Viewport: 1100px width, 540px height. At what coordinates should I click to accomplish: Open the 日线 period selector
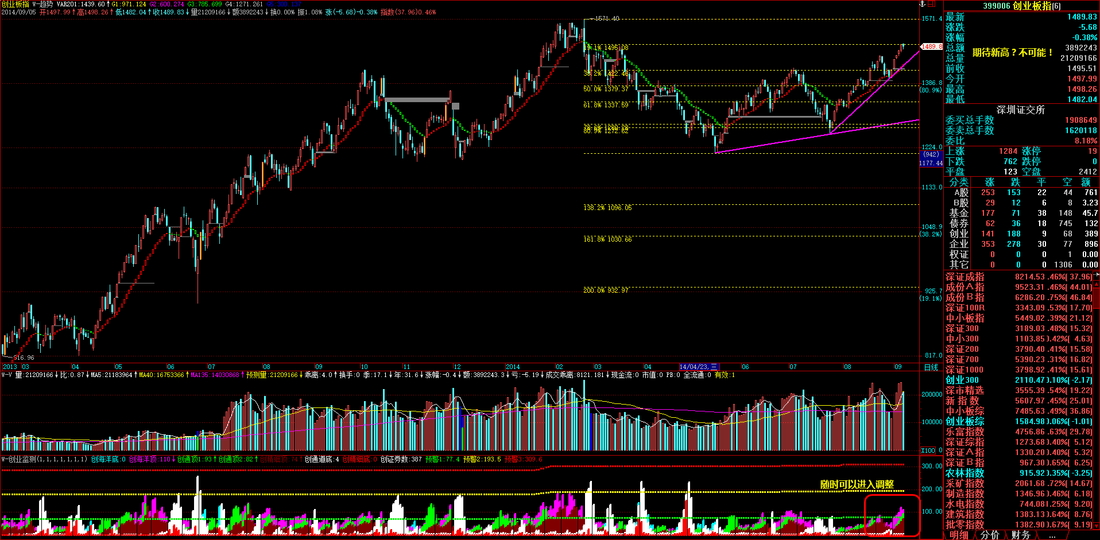(x=931, y=367)
